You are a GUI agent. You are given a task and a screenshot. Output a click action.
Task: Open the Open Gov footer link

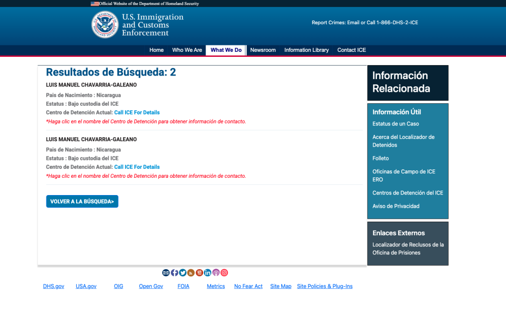tap(151, 286)
